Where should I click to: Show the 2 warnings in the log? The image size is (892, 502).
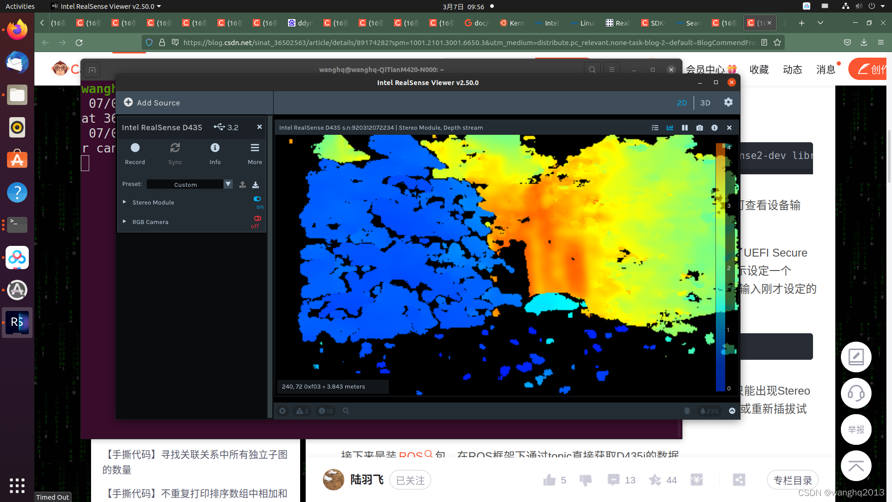[302, 411]
